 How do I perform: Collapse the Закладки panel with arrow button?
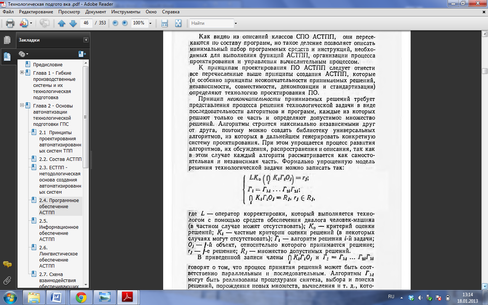(86, 40)
